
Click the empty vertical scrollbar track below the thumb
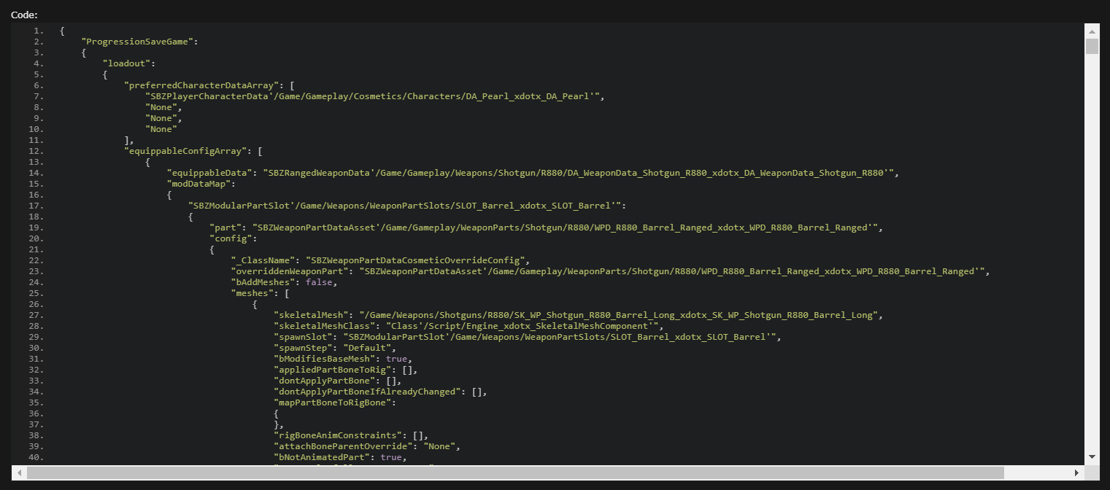click(1092, 255)
